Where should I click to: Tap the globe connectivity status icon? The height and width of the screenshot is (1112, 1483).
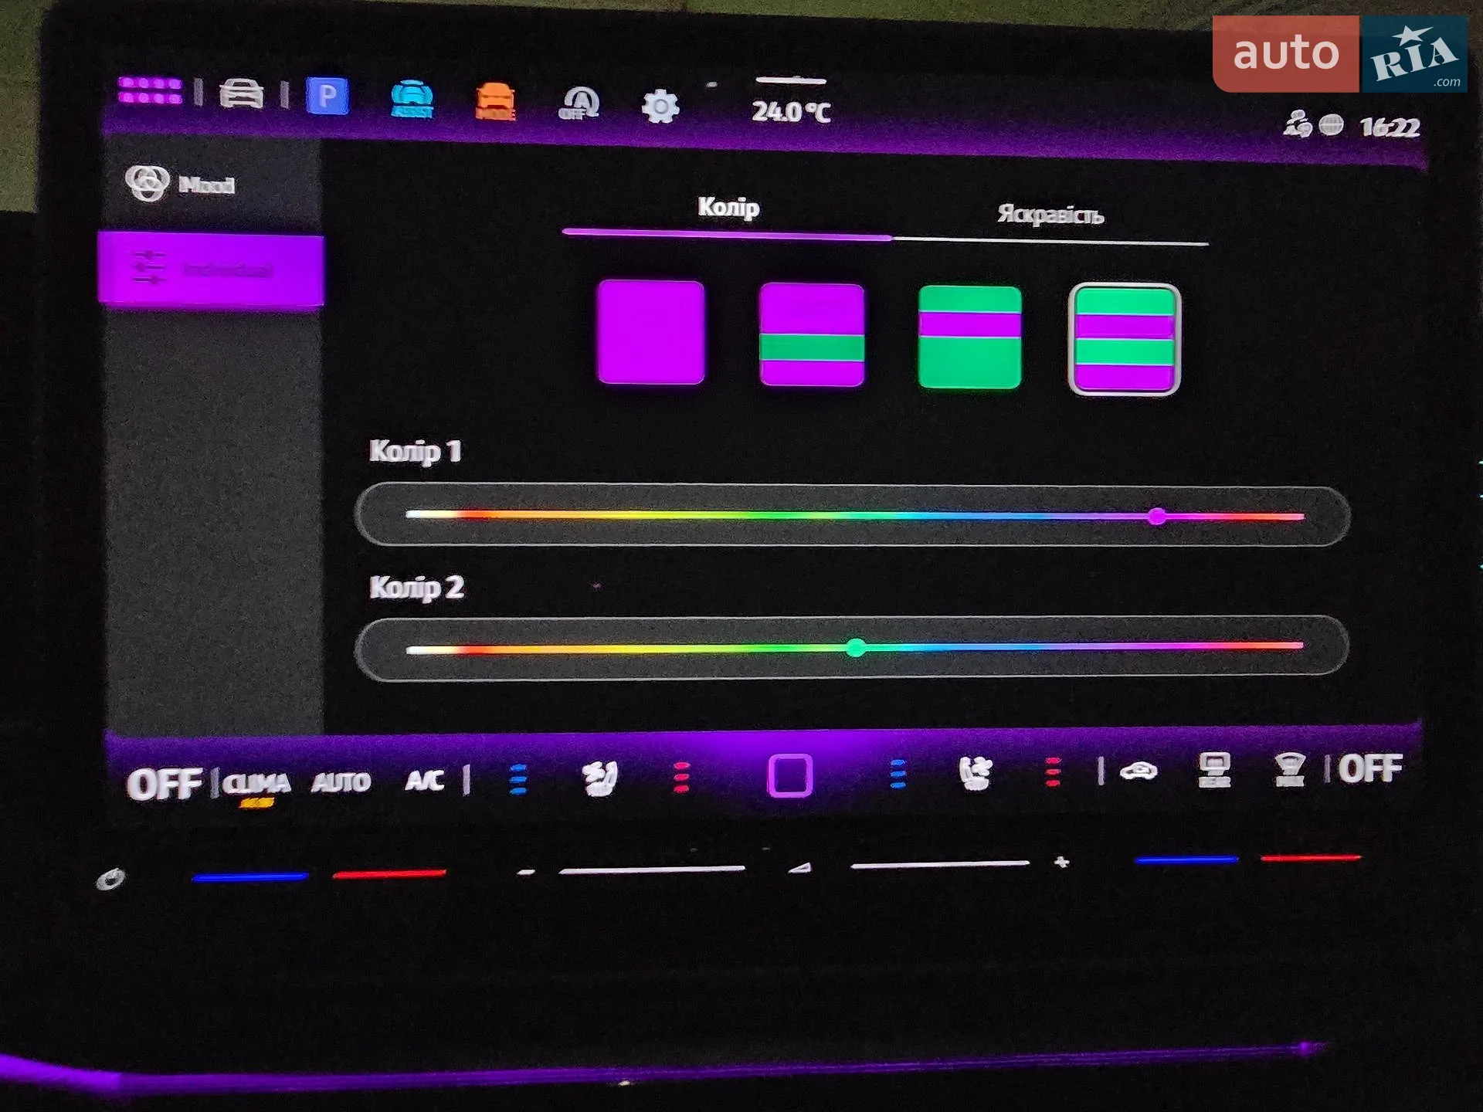(1331, 124)
